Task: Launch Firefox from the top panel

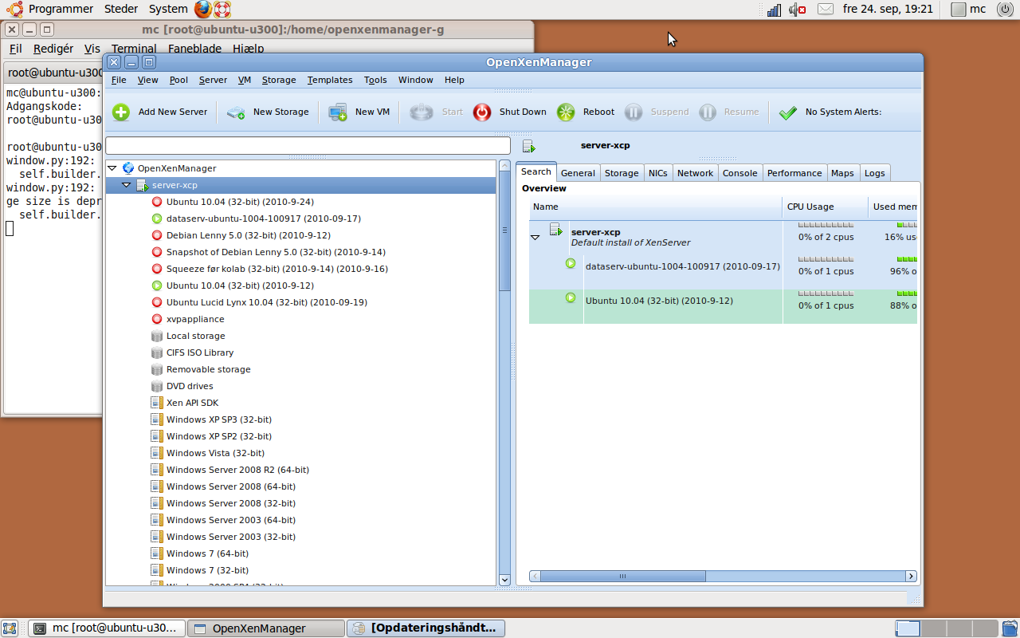Action: click(x=203, y=10)
